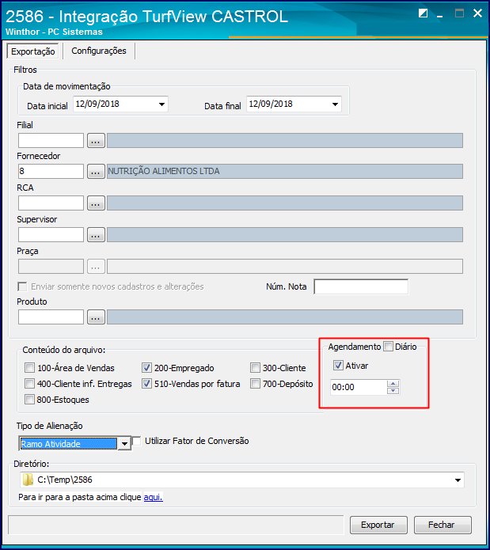Screen dimensions: 490x550
Task: Click the Produto code input field
Action: (x=51, y=317)
